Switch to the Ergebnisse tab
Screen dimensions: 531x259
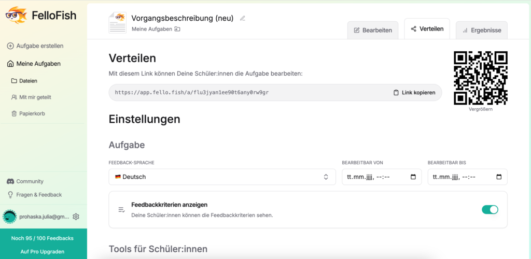pyautogui.click(x=482, y=30)
